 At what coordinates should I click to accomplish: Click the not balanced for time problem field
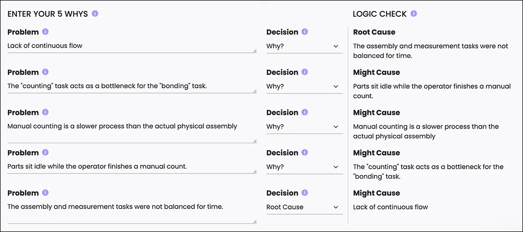click(132, 212)
